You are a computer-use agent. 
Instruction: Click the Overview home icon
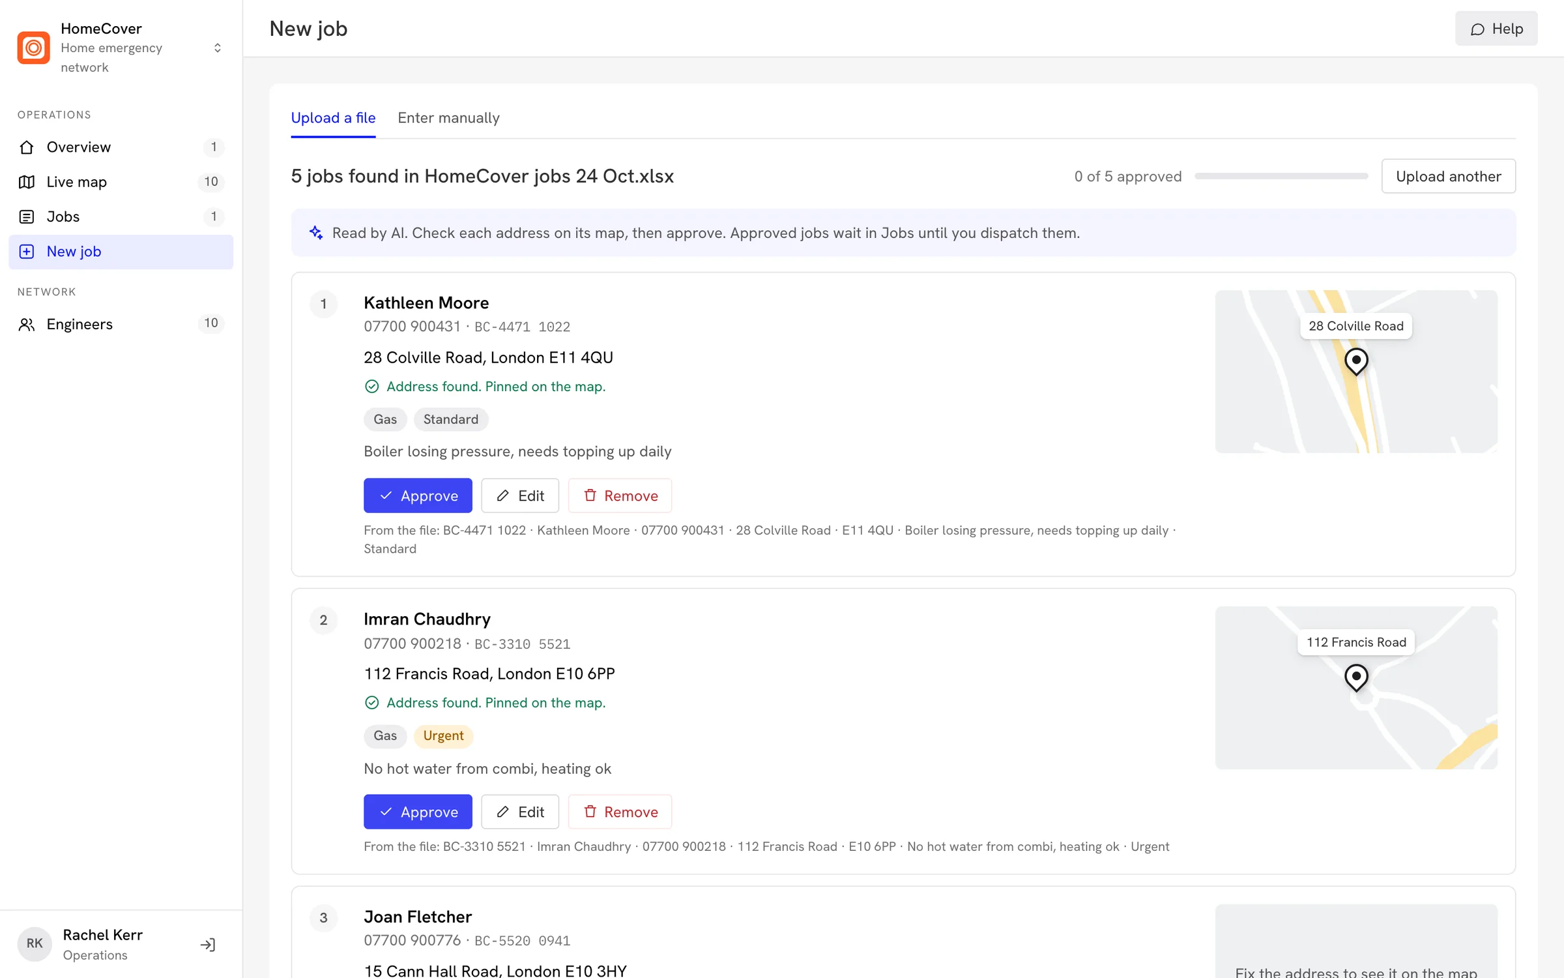(x=27, y=147)
